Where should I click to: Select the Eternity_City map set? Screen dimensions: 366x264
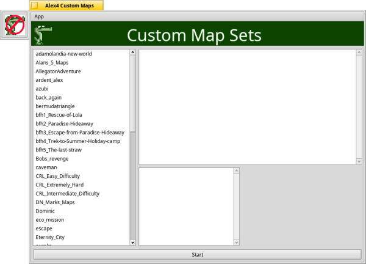point(50,237)
